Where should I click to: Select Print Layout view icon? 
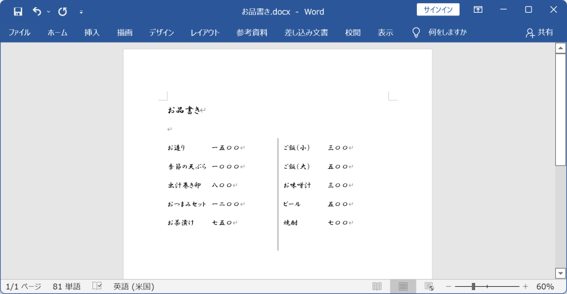point(403,286)
